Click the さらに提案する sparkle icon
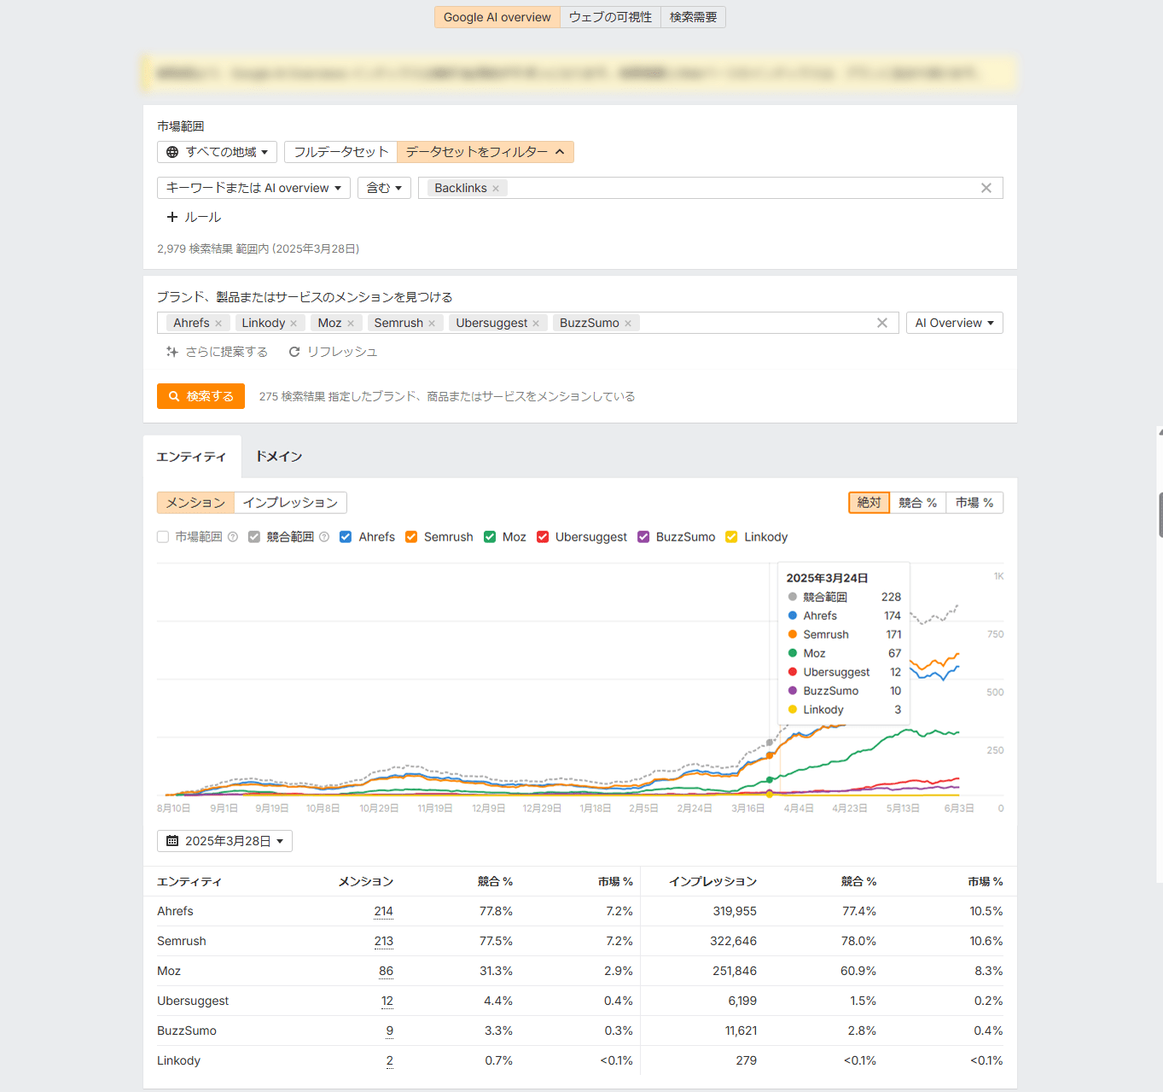This screenshot has width=1163, height=1092. tap(172, 352)
